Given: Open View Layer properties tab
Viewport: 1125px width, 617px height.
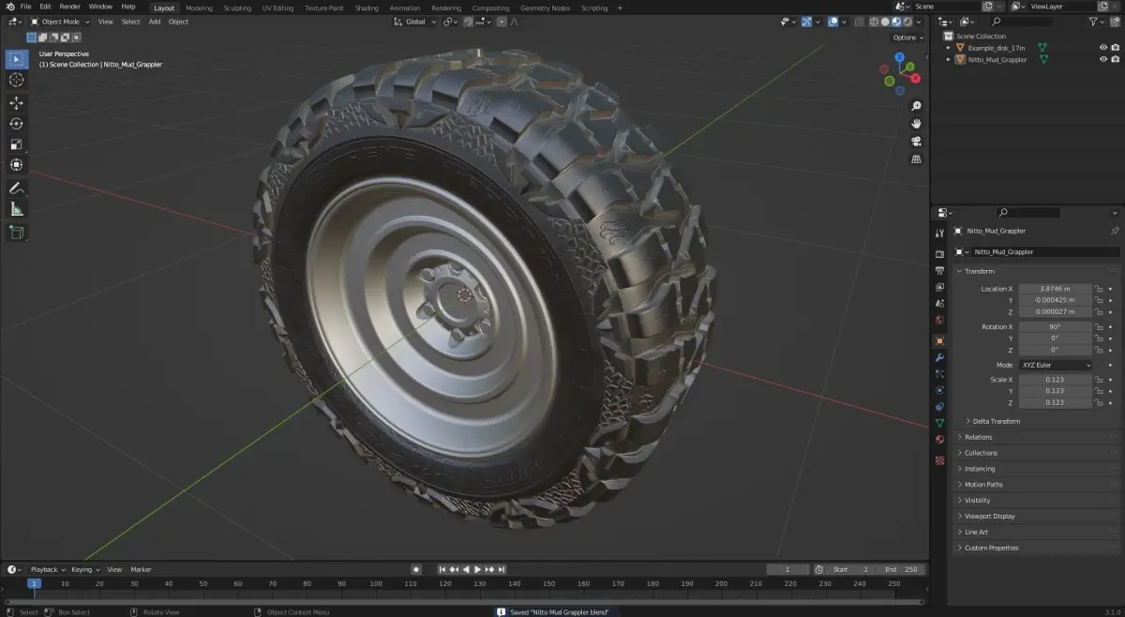Looking at the screenshot, I should [939, 287].
